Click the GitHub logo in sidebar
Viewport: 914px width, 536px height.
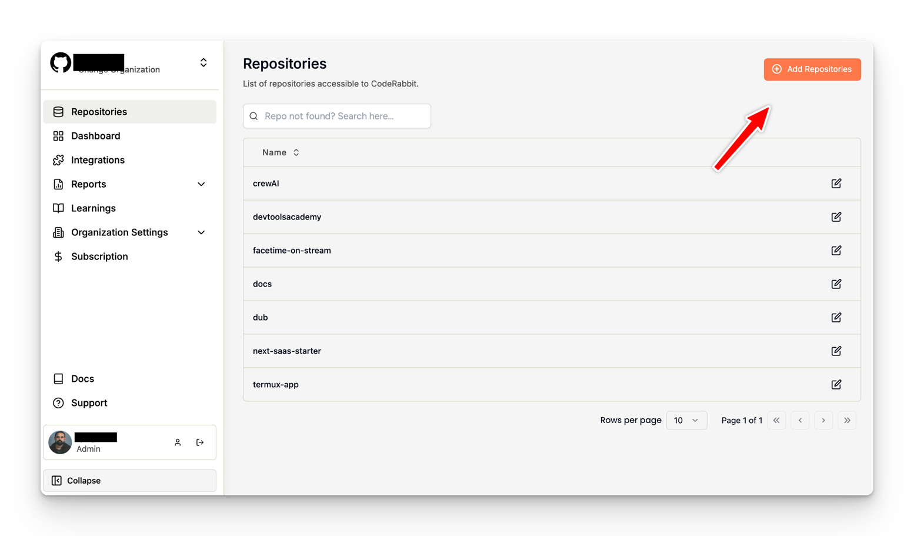(61, 63)
